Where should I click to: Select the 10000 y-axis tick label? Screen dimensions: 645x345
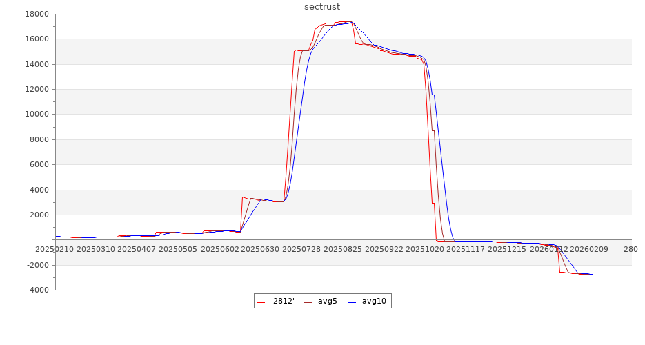pyautogui.click(x=35, y=115)
